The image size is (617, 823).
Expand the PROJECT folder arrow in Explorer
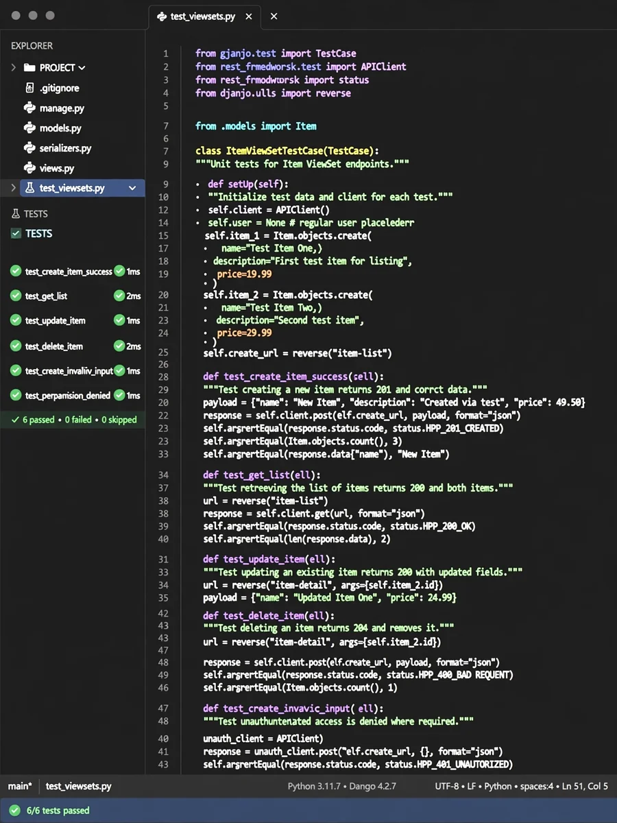[13, 68]
